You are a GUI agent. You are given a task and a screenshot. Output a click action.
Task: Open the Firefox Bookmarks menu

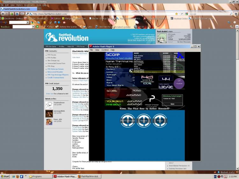coord(29,5)
